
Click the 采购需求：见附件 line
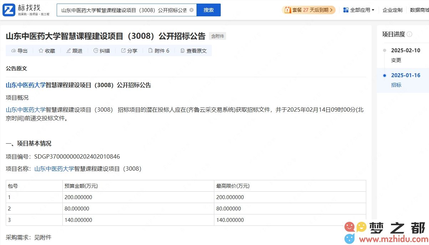[x=29, y=237]
